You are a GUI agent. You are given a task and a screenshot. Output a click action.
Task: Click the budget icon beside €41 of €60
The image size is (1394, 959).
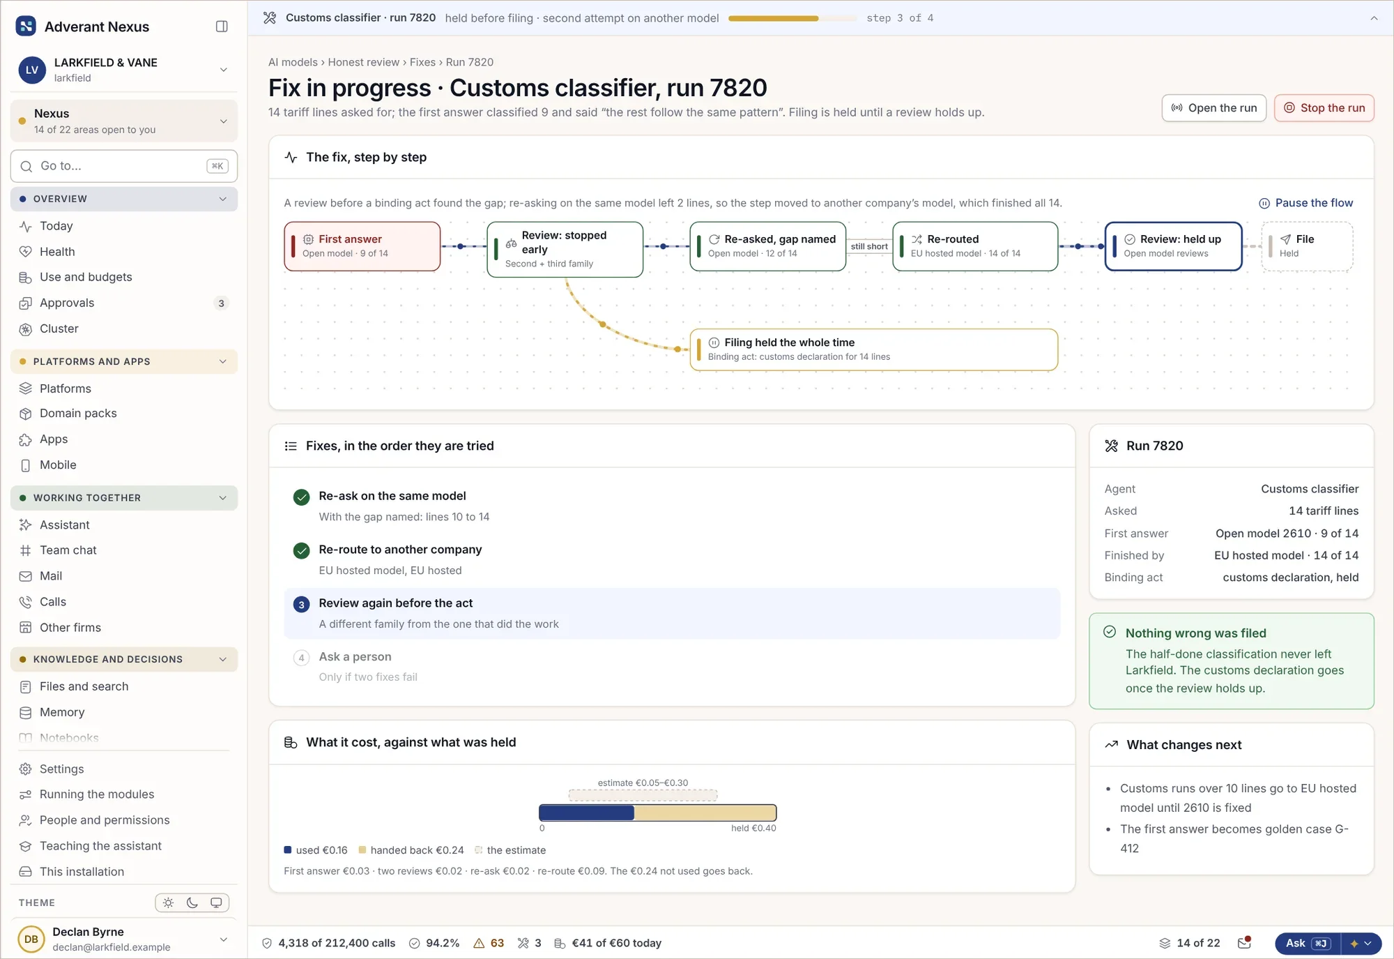(x=560, y=943)
